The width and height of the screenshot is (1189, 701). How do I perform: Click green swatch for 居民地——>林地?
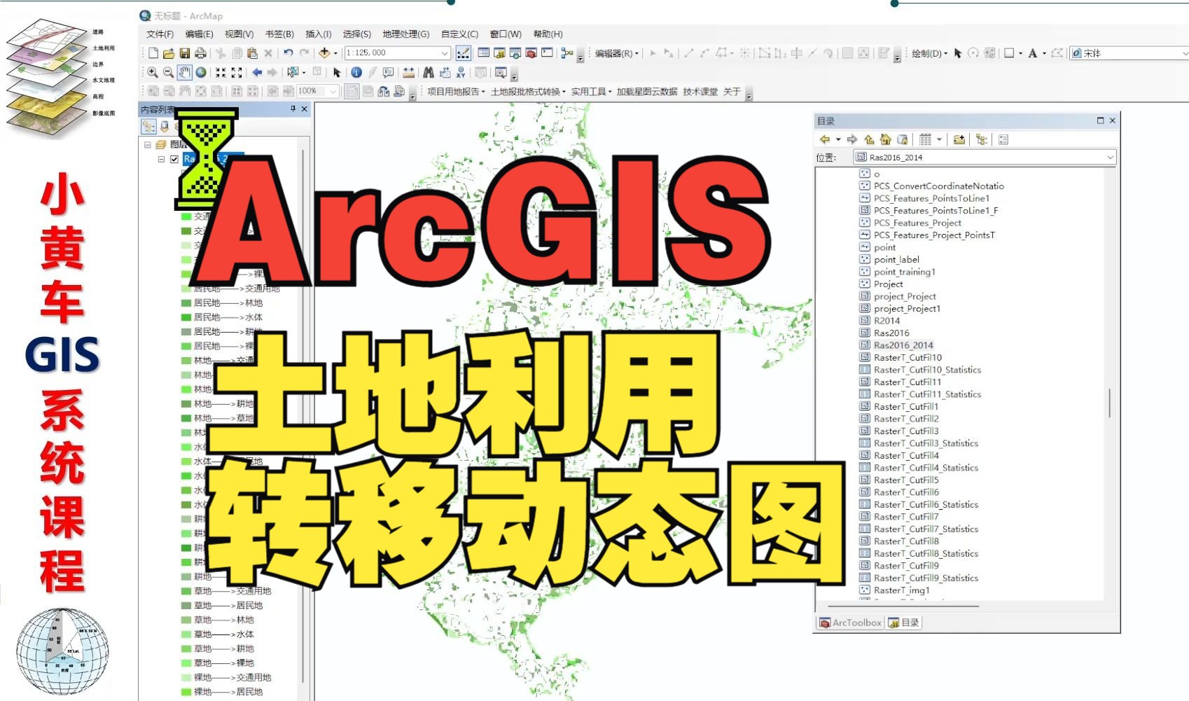pyautogui.click(x=186, y=303)
